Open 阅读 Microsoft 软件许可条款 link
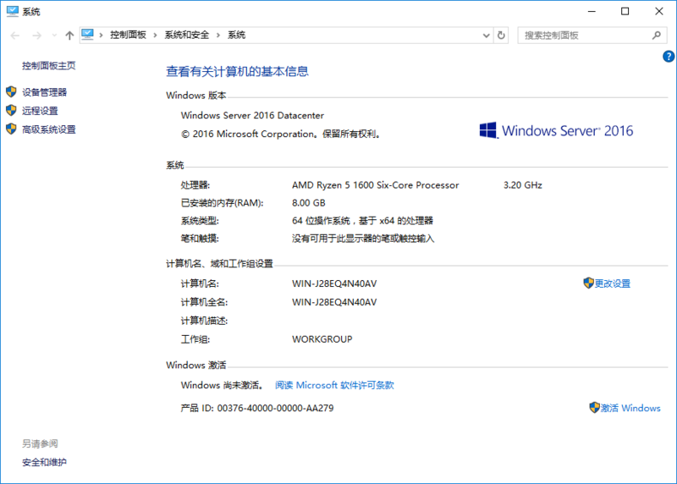The height and width of the screenshot is (484, 677). (x=334, y=385)
